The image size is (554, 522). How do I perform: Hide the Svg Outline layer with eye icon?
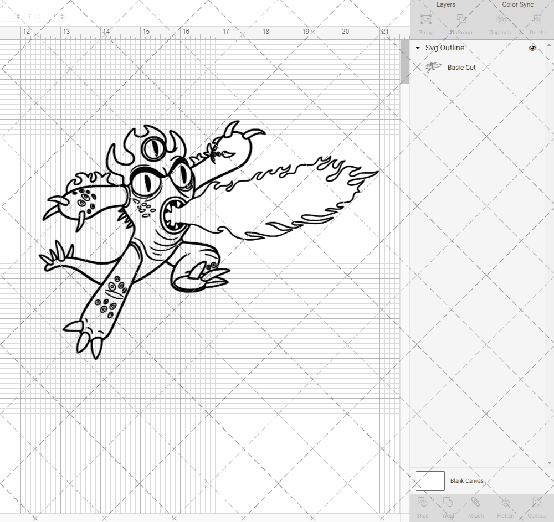(532, 48)
